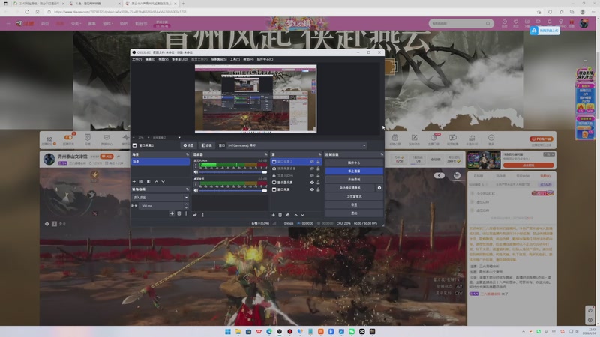The height and width of the screenshot is (337, 600).
Task: Click browser address bar URL
Action: coord(121,12)
